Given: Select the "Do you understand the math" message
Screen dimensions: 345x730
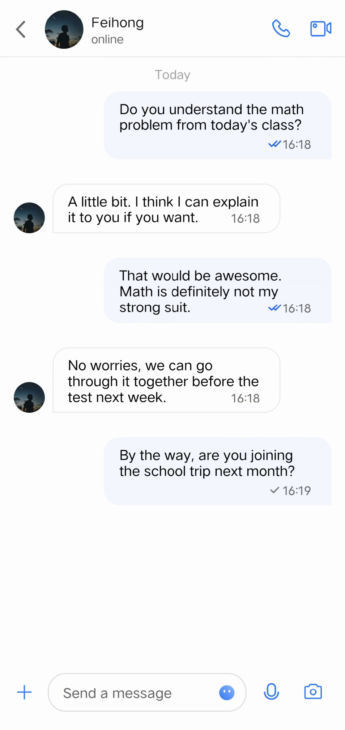Looking at the screenshot, I should coord(217,125).
